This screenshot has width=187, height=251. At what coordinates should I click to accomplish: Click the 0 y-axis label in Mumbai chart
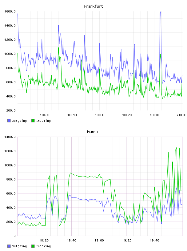point(14,236)
